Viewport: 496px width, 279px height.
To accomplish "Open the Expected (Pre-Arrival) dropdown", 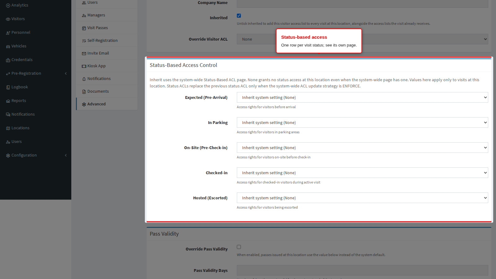I will (x=362, y=97).
